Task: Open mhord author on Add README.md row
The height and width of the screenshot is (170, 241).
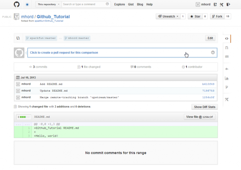Action: click(26, 84)
